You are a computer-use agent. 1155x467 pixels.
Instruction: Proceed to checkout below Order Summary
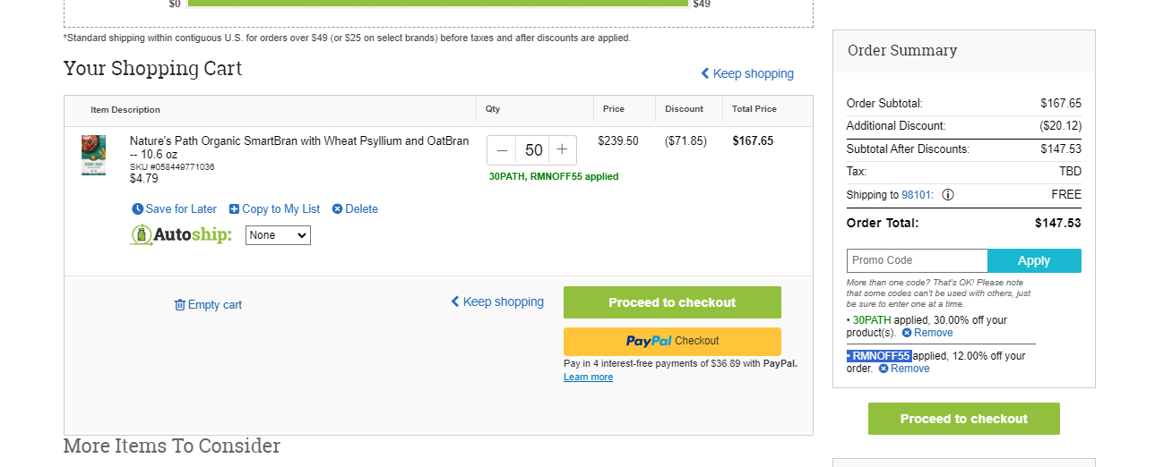(x=964, y=419)
